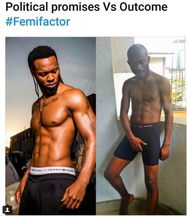Open the #Femifactor hashtag link
The height and width of the screenshot is (216, 187).
pyautogui.click(x=38, y=22)
